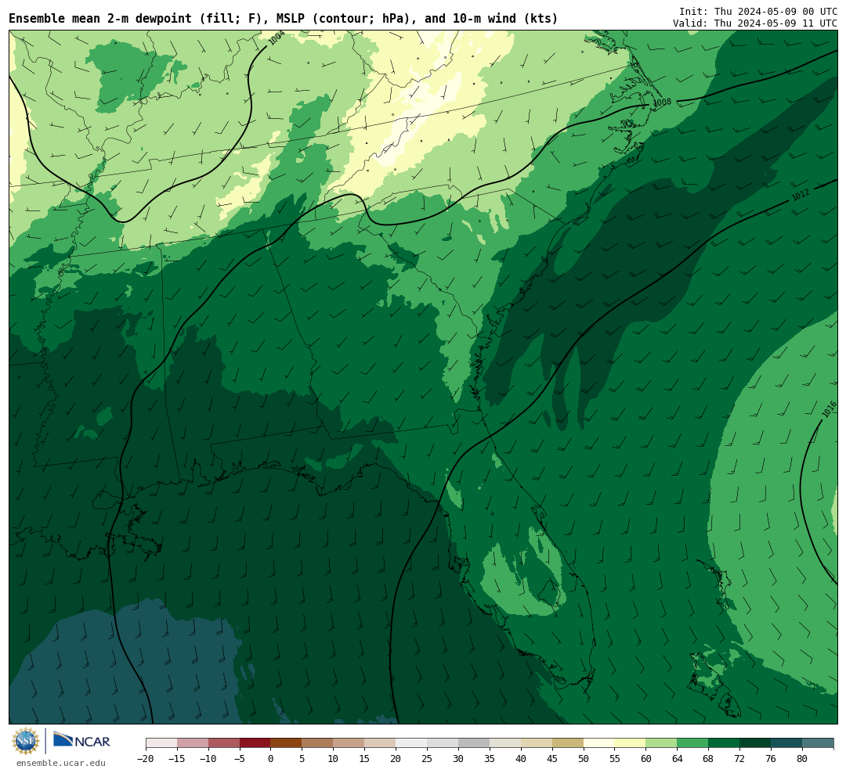Viewport: 846px width, 773px height.
Task: Click the 30 colorbar tick label
Action: (458, 759)
